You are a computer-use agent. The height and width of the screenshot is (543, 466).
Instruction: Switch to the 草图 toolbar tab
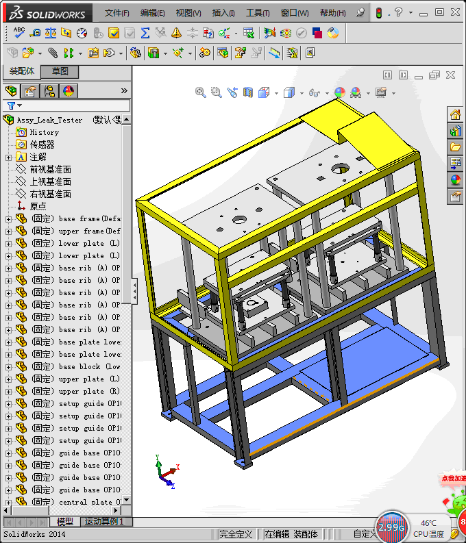pyautogui.click(x=60, y=71)
